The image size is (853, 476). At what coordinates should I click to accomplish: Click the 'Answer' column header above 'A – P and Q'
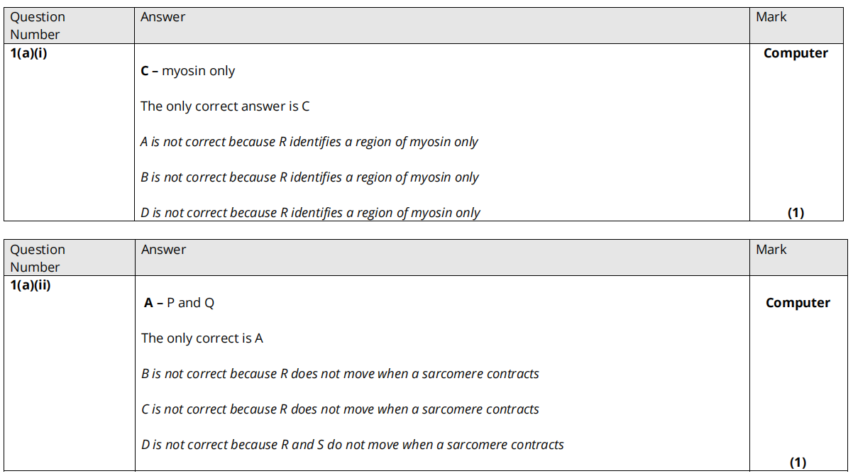click(164, 250)
